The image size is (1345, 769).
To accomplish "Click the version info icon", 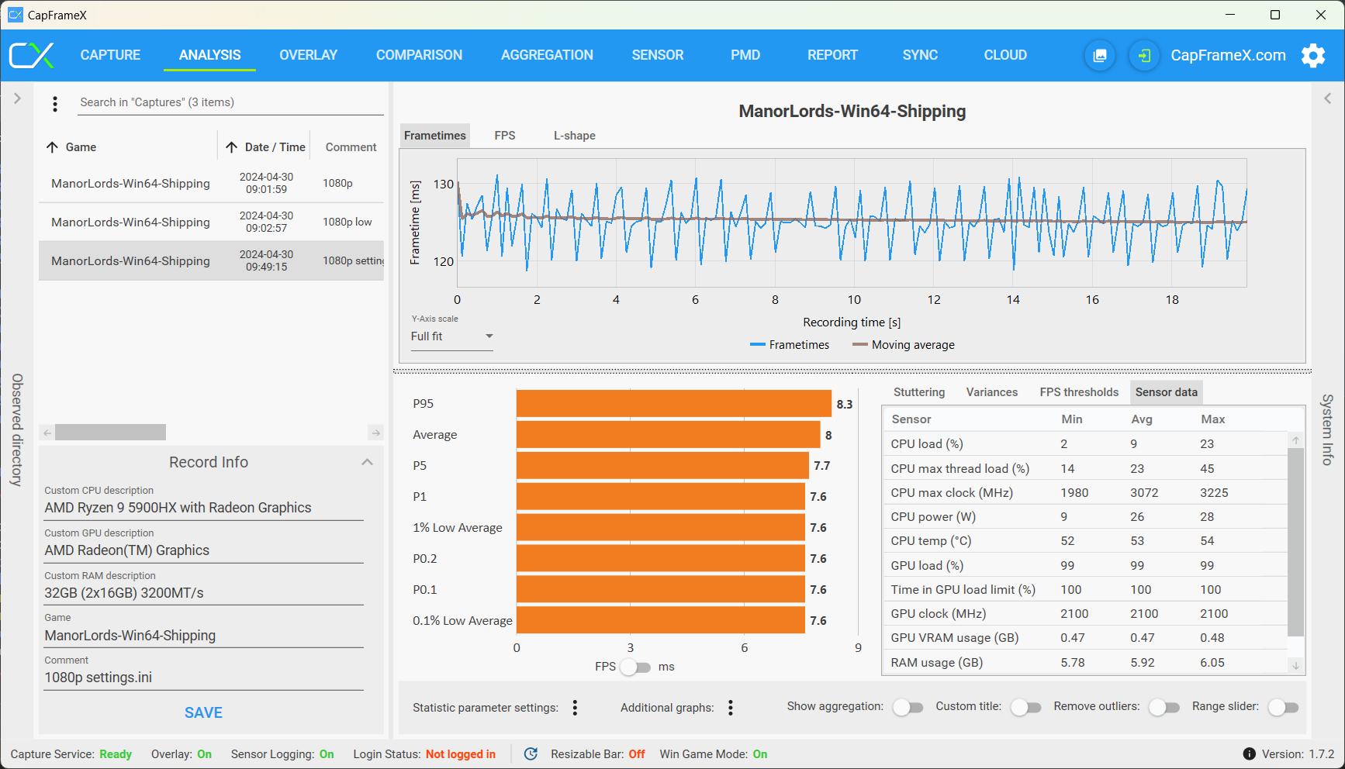I will point(1249,754).
